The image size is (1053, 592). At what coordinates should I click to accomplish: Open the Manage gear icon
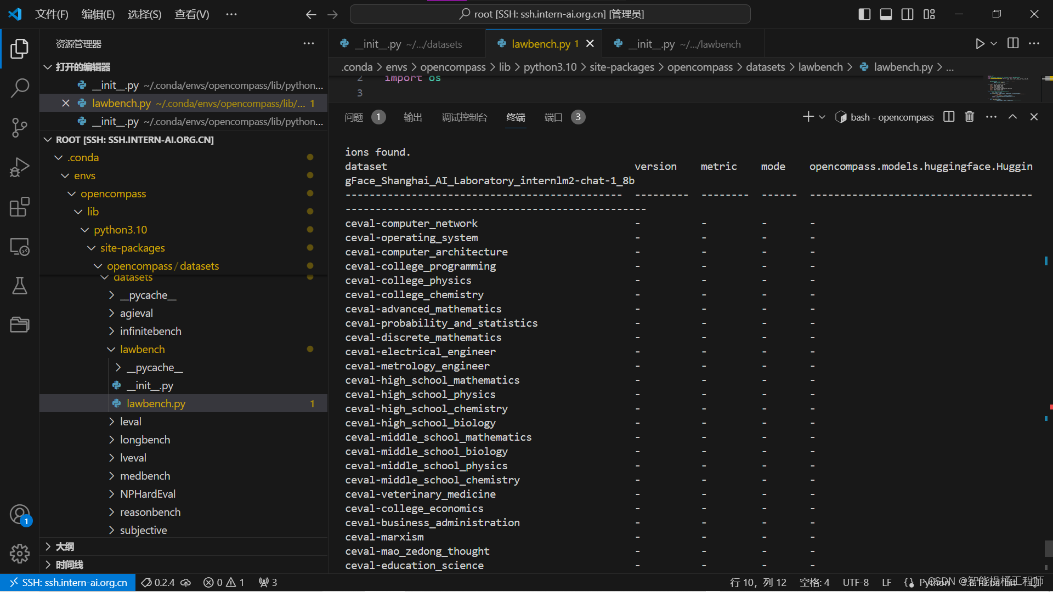click(20, 554)
